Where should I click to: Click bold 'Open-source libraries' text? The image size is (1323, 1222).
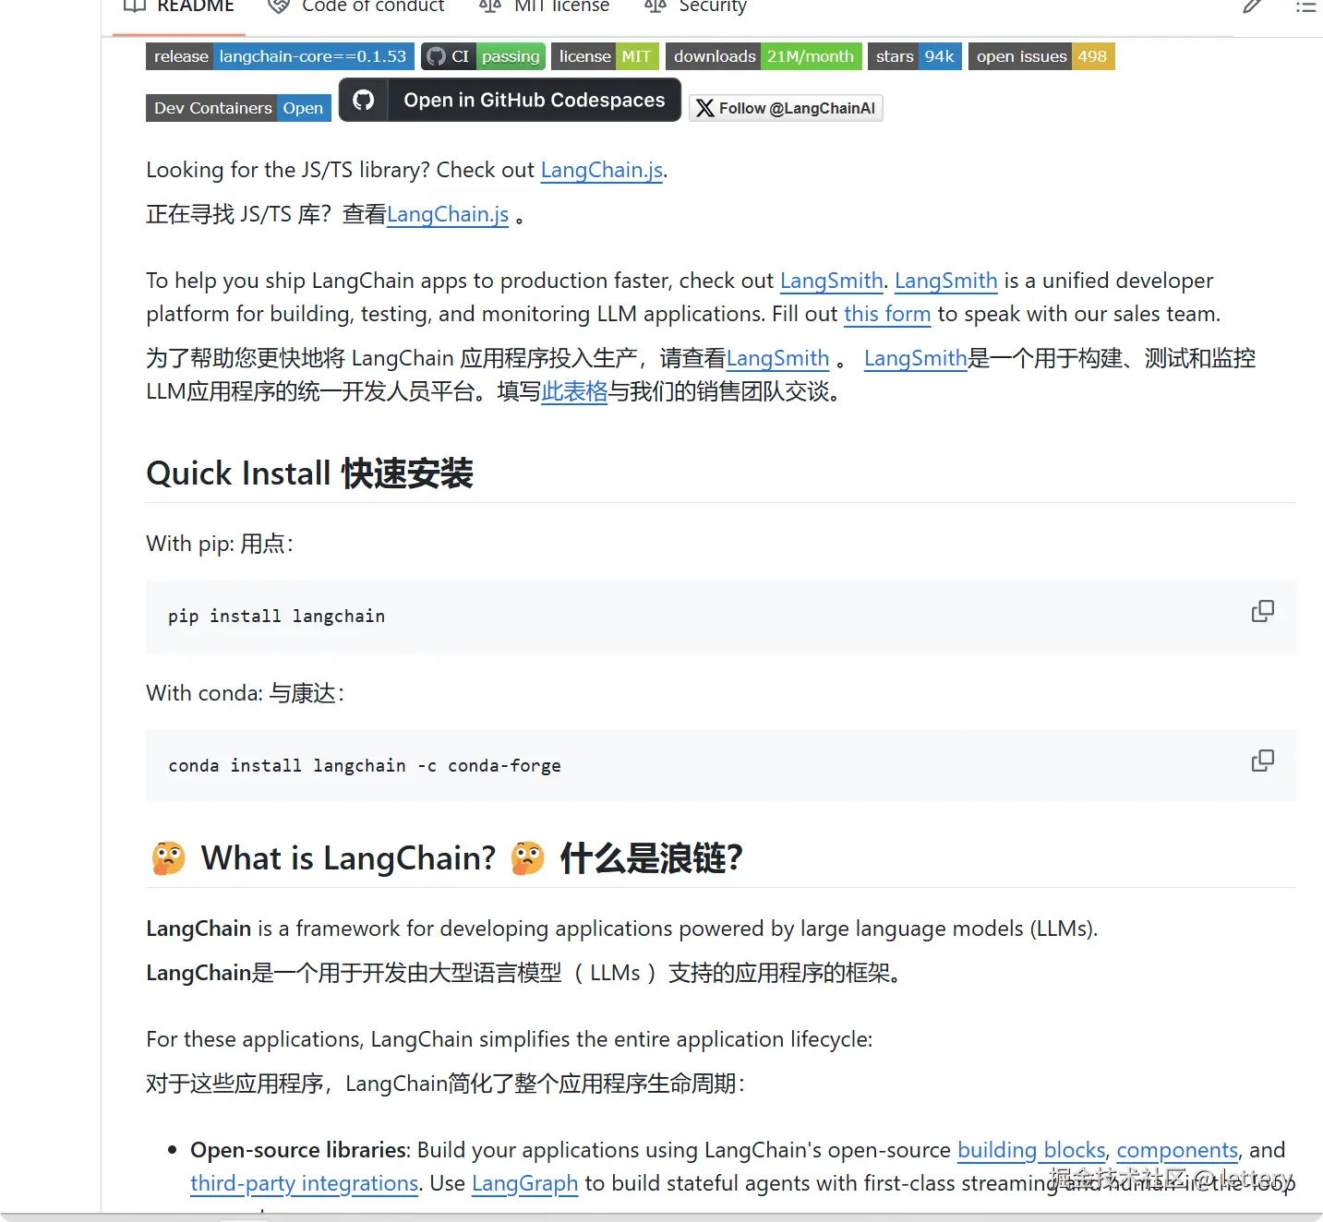pos(298,1150)
